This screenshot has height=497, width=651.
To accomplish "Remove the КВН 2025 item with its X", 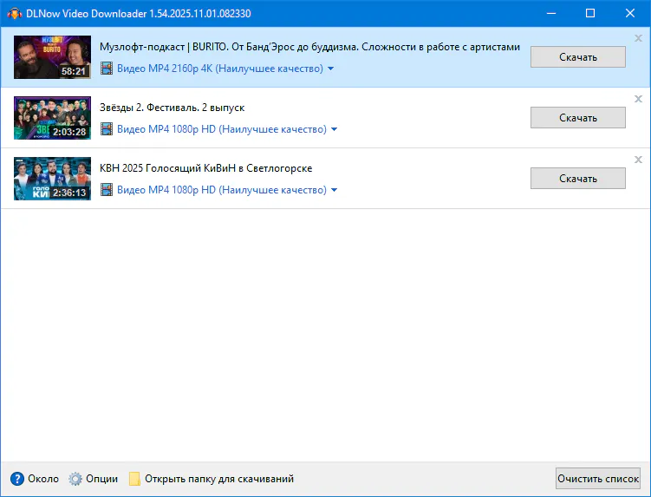I will [x=639, y=160].
